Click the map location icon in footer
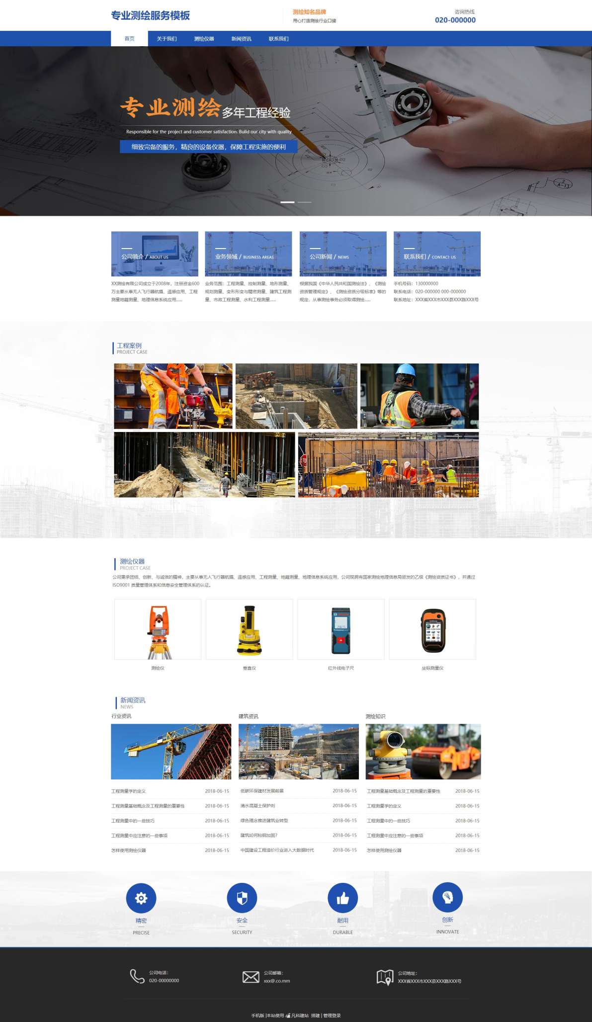592x1022 pixels. 385,977
